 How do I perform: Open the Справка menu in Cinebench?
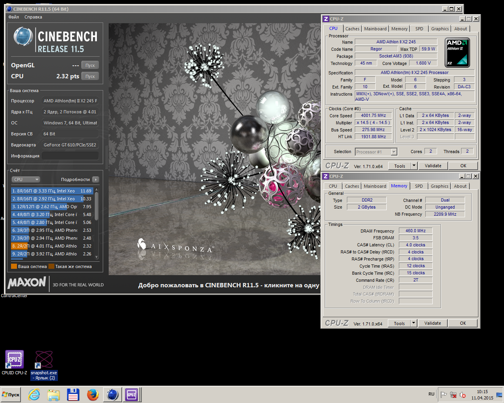[33, 17]
